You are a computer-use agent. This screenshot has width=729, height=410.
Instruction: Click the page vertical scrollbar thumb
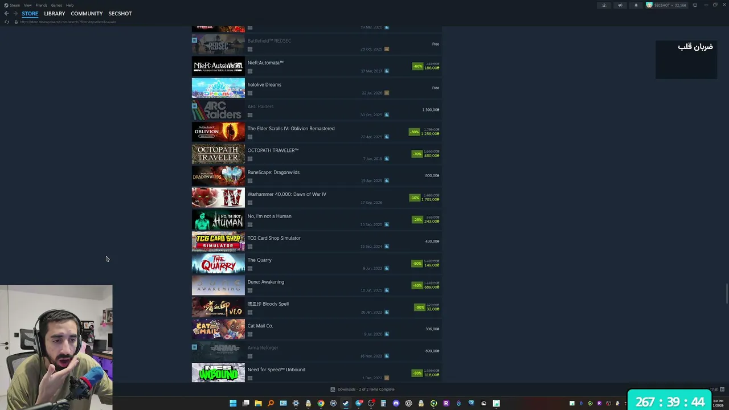[x=727, y=293]
